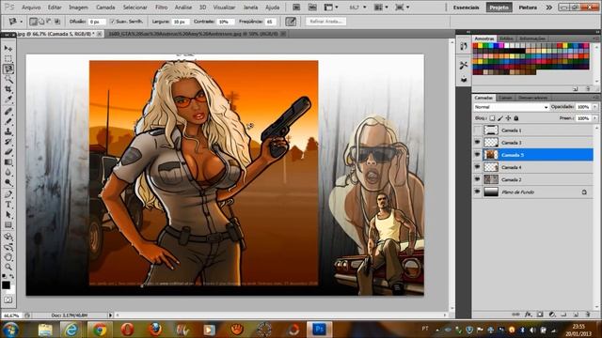Hide the Camada 2 layer
602x338 pixels.
point(477,179)
